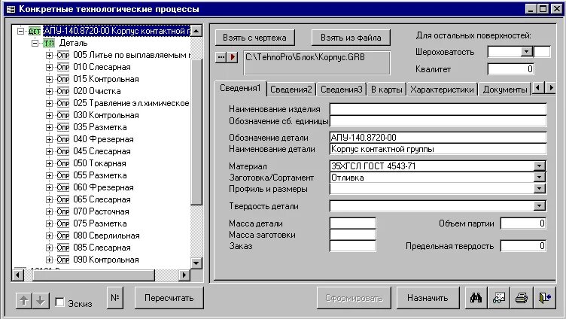Viewport: 566px width, 319px height.
Task: Click the ellipsis browse button for file path
Action: [x=221, y=57]
